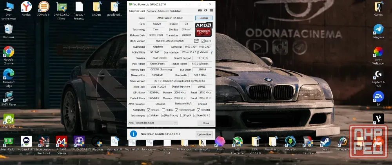Toggle the UEFI checkbox

pos(203,41)
